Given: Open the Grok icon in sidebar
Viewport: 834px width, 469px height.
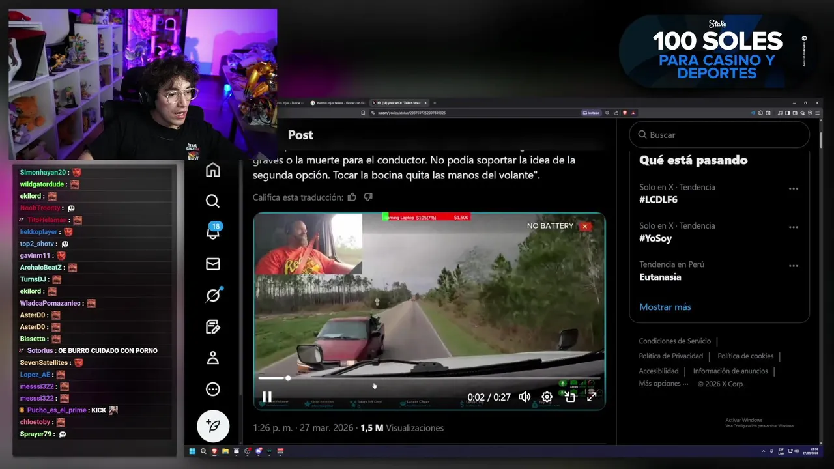Looking at the screenshot, I should point(213,295).
